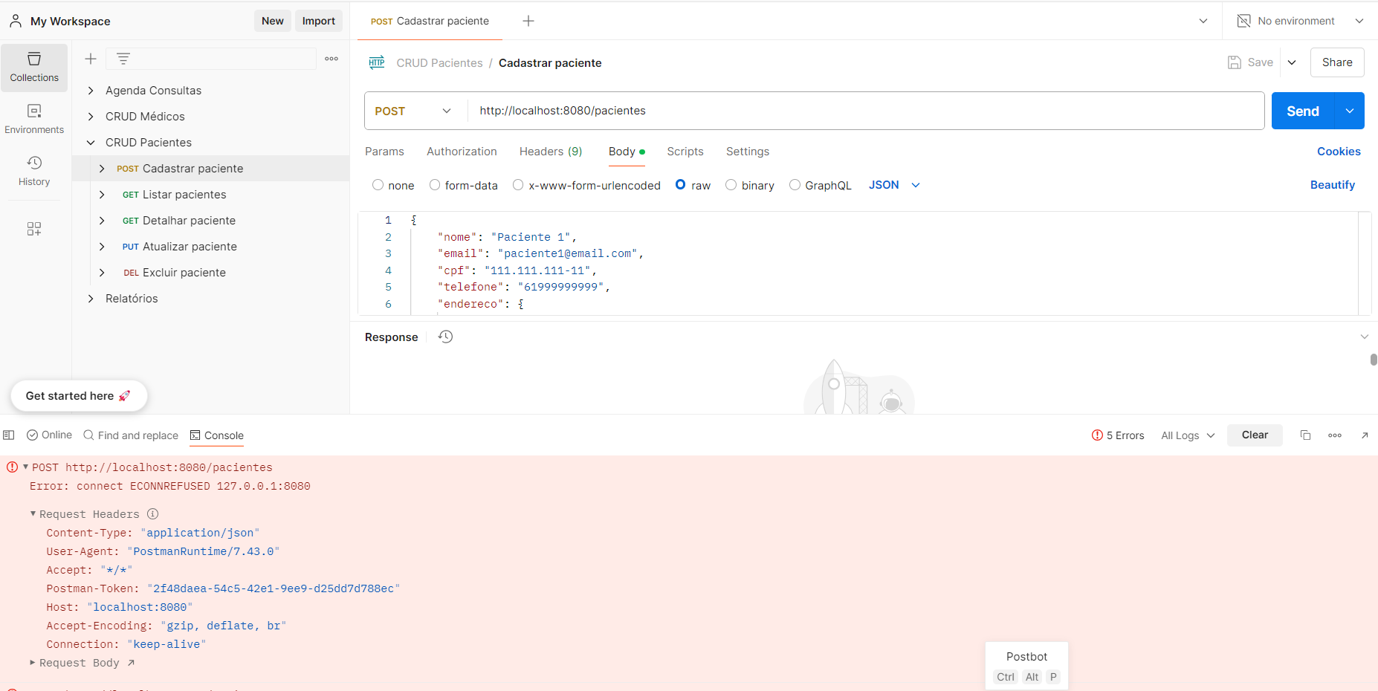
Task: Open Save options dropdown arrow
Action: pyautogui.click(x=1292, y=62)
